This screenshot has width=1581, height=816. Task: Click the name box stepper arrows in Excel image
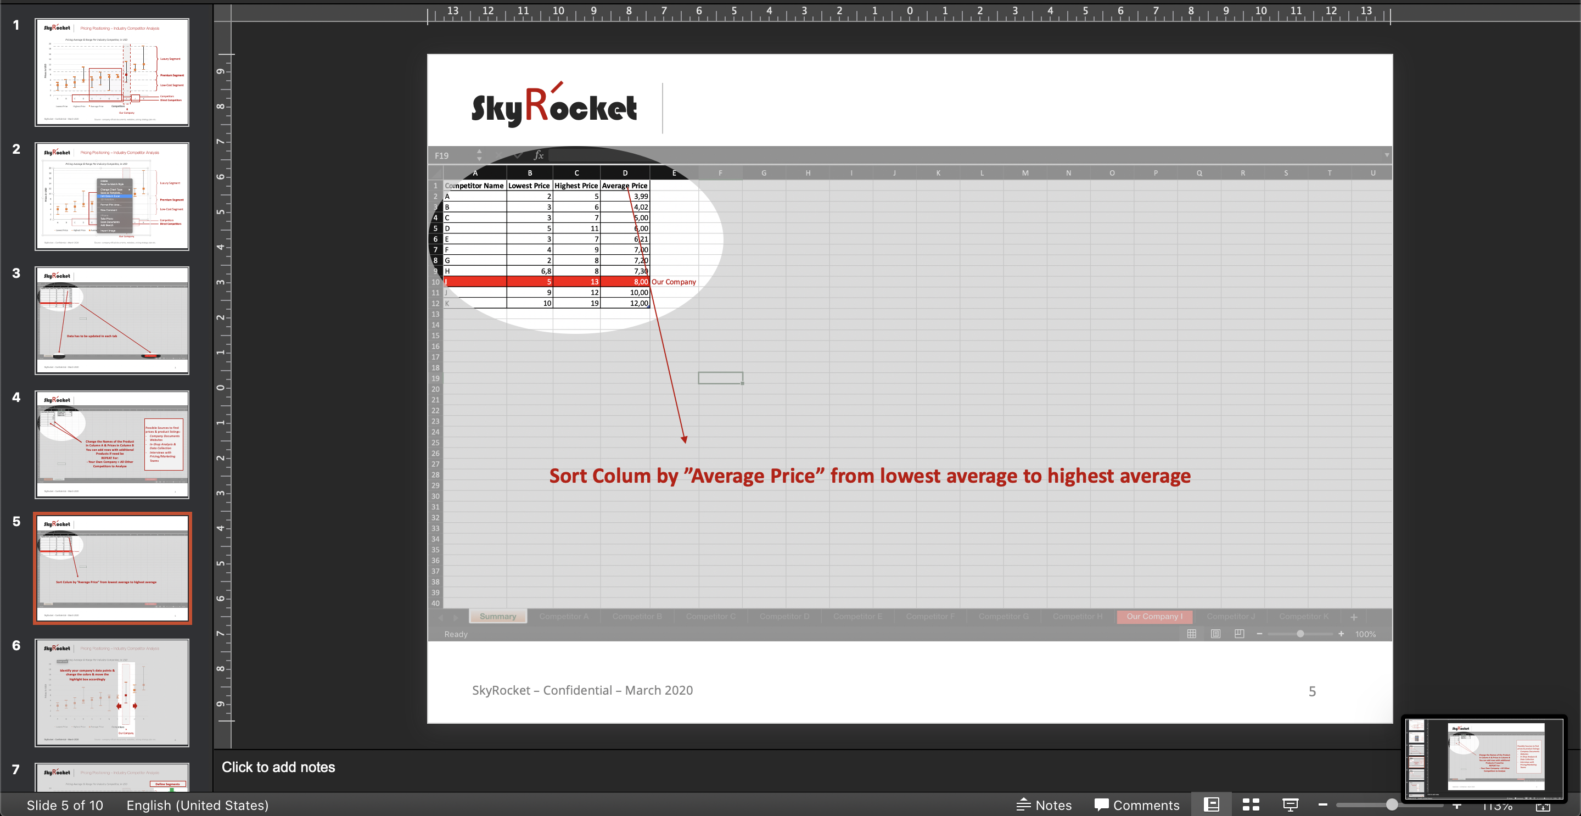tap(479, 155)
